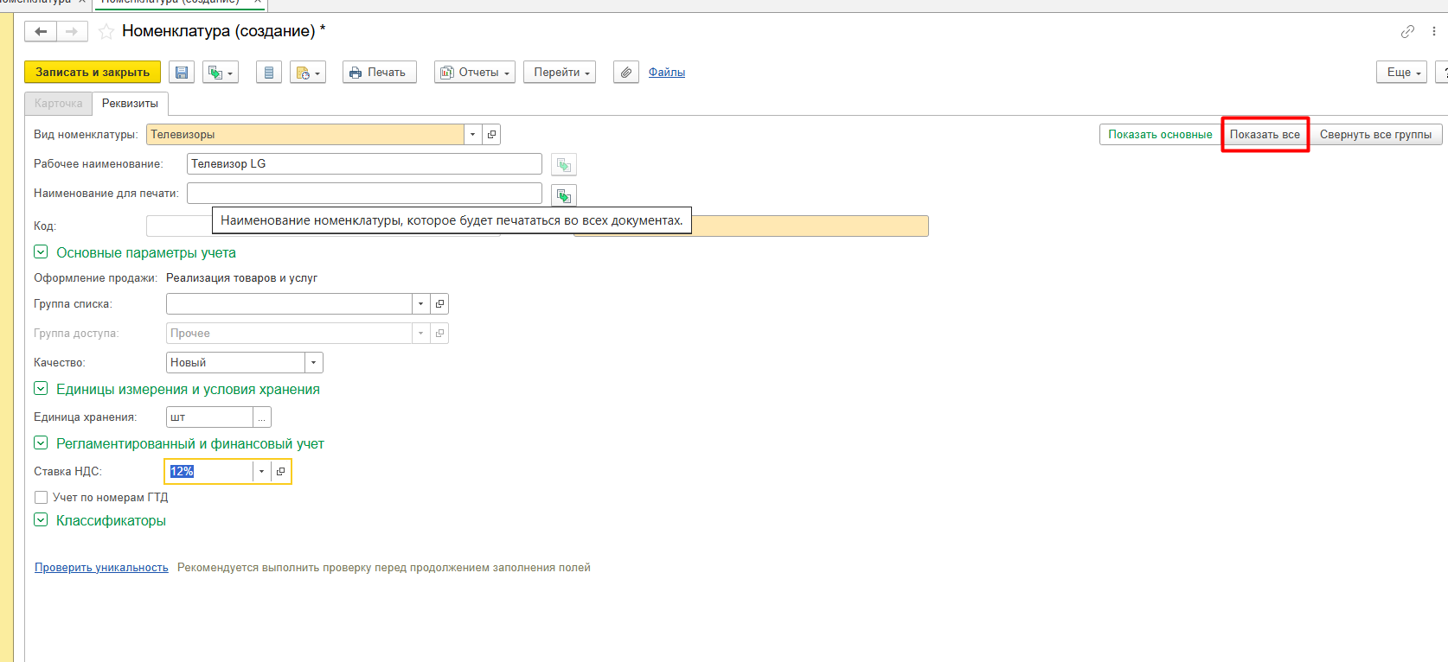
Task: Collapse the Основные параметры учета group
Action: click(x=41, y=252)
